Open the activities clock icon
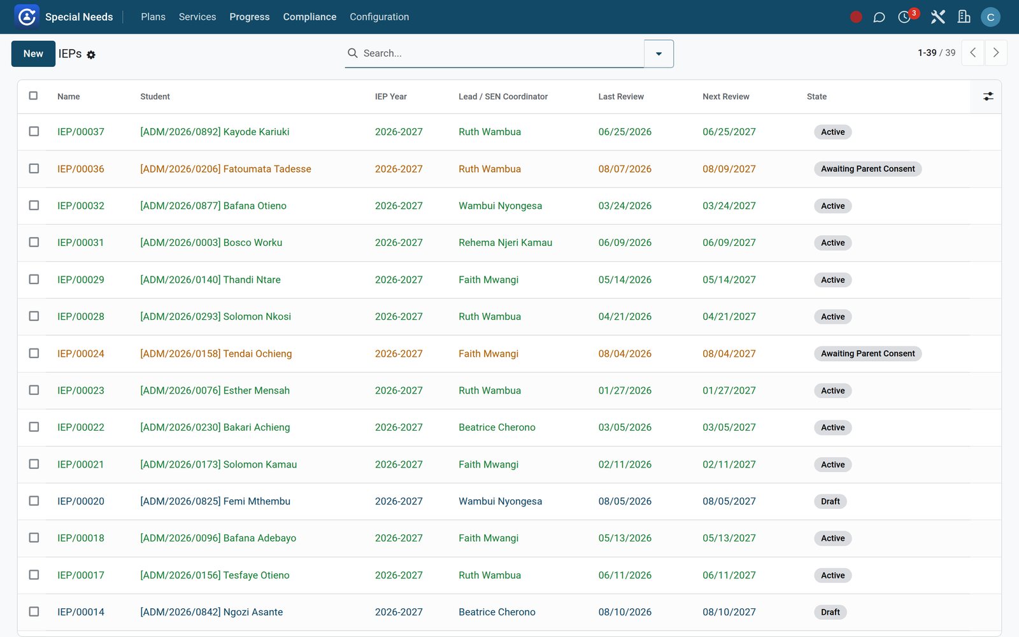 click(x=904, y=17)
